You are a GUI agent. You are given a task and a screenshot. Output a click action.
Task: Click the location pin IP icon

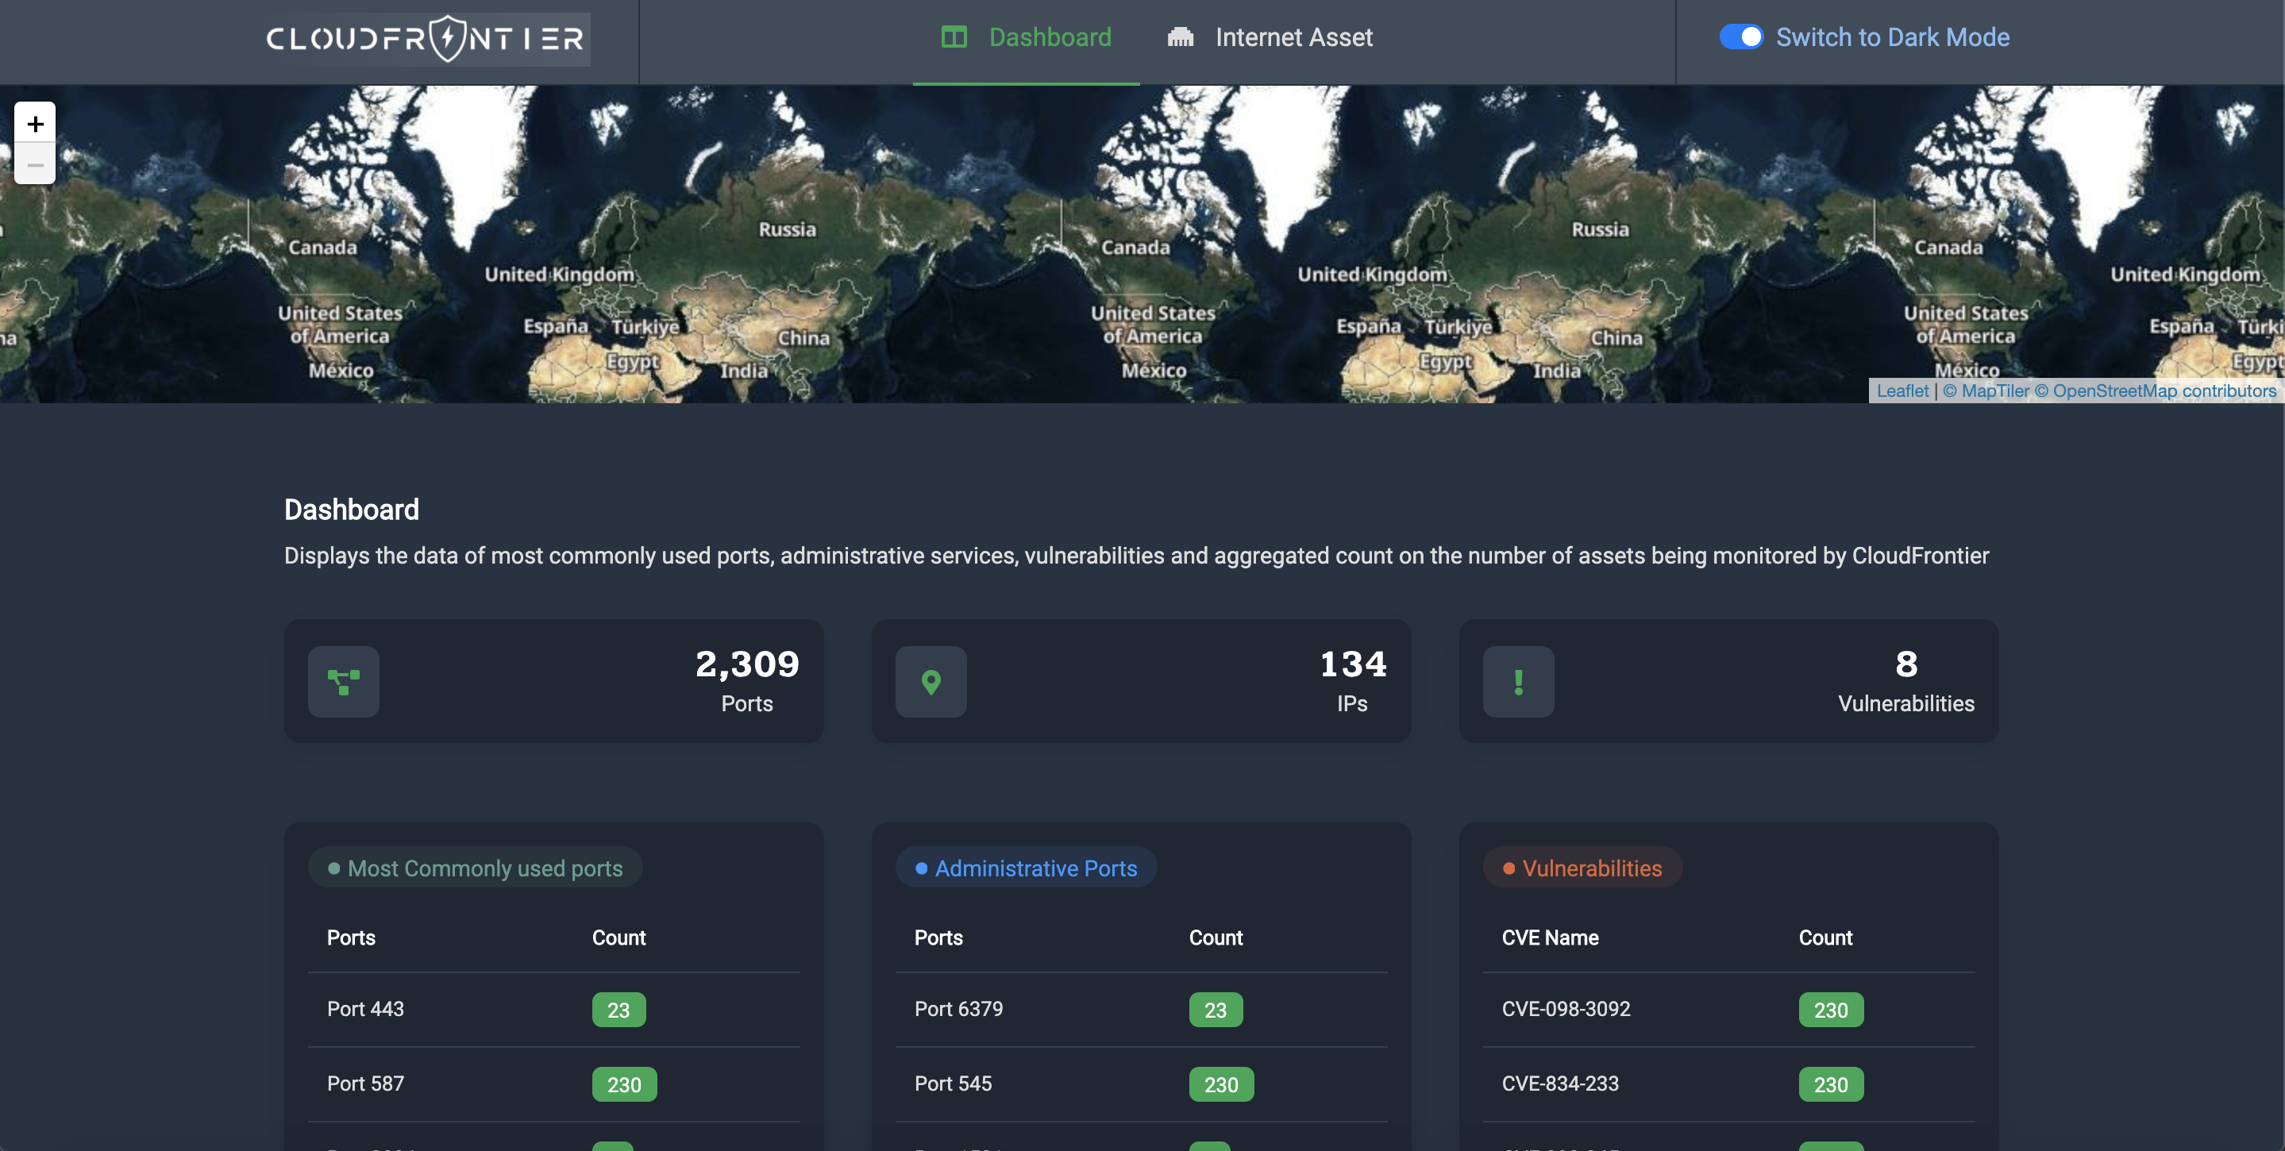932,681
